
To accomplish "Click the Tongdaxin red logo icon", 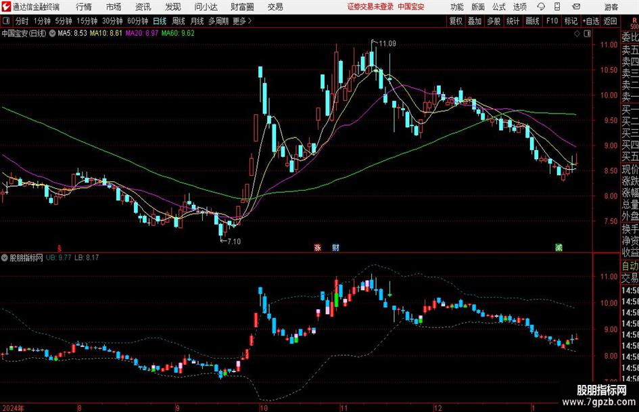I will 6,7.
